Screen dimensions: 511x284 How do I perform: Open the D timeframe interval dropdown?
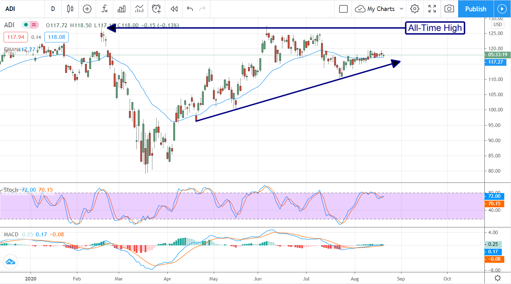pos(53,9)
